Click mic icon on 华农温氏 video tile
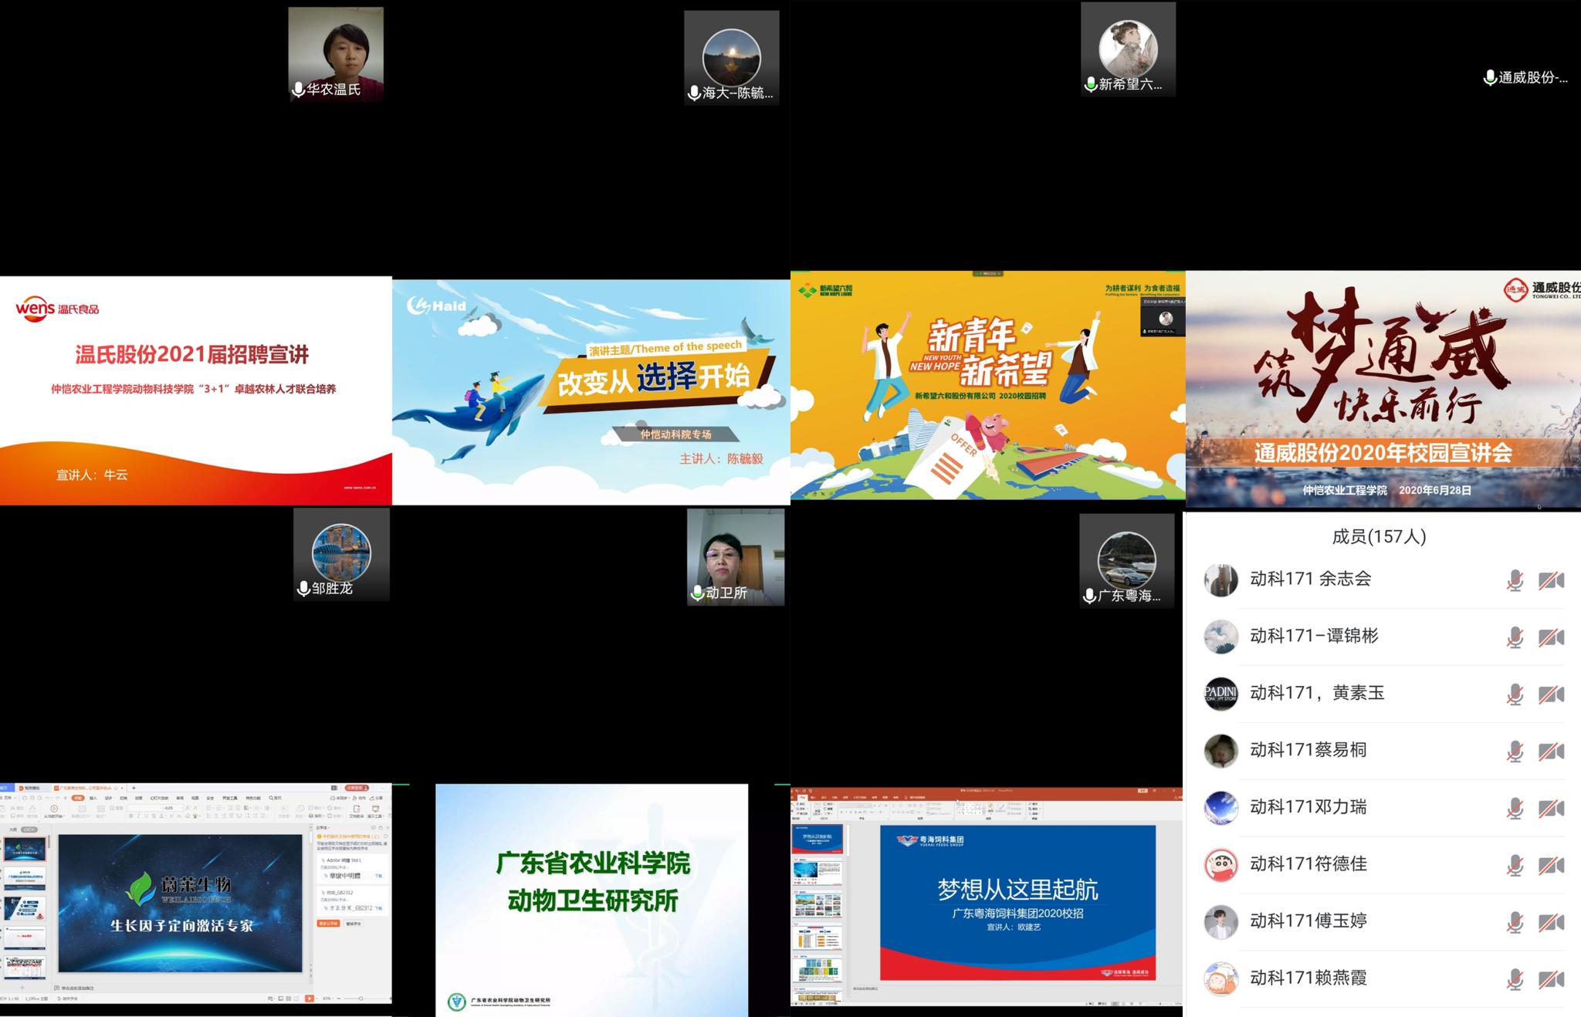Image resolution: width=1581 pixels, height=1017 pixels. tap(298, 90)
